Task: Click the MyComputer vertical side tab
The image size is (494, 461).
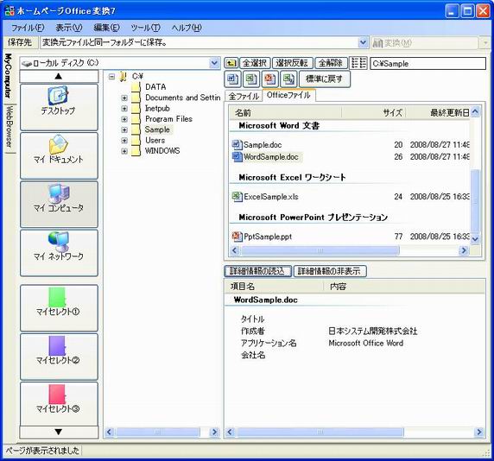Action: [x=8, y=76]
